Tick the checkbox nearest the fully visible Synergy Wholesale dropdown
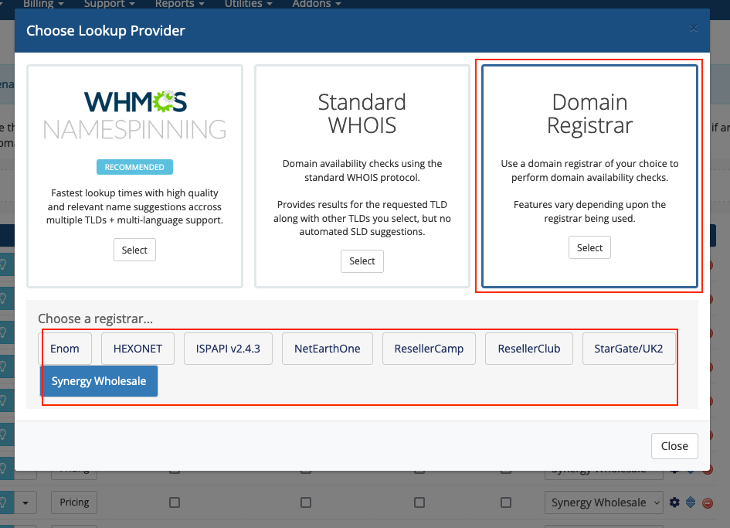This screenshot has height=528, width=730. [506, 502]
